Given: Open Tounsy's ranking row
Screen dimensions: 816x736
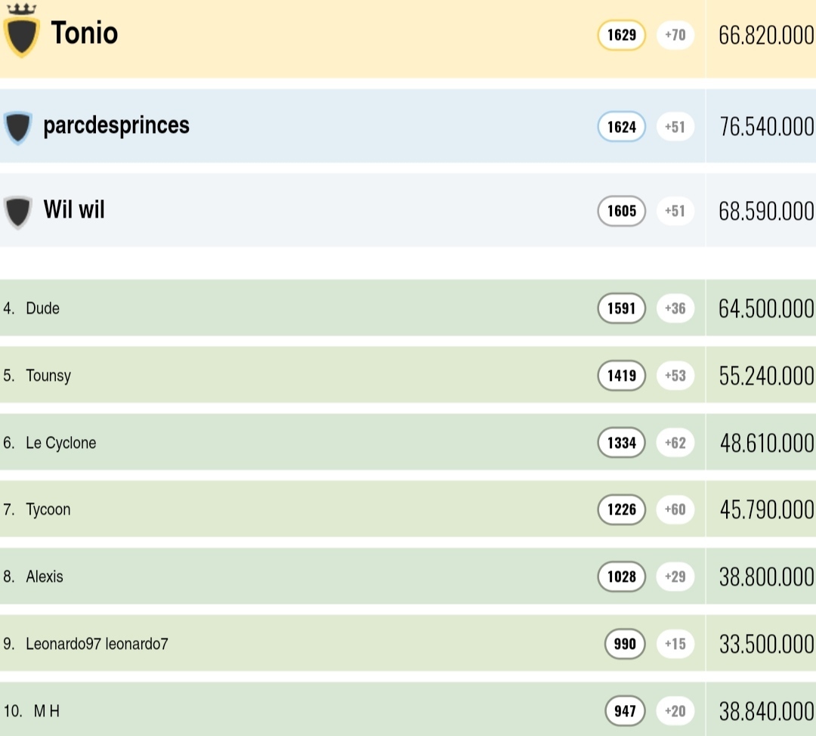Looking at the screenshot, I should coord(48,376).
